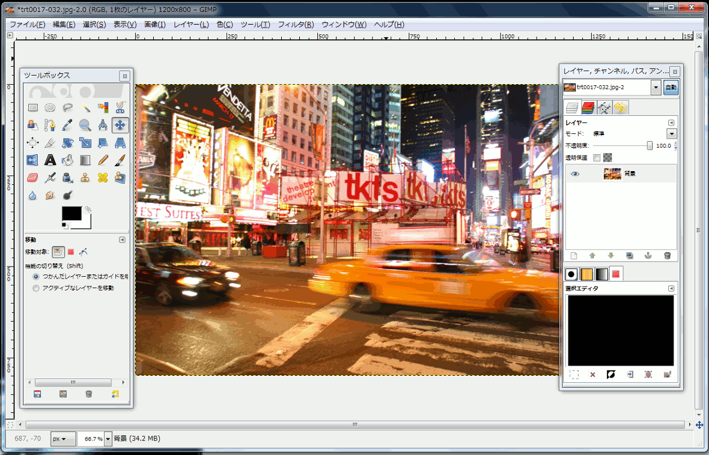The width and height of the screenshot is (709, 455).
Task: Select the Dodge/Burn tool
Action: pos(68,195)
